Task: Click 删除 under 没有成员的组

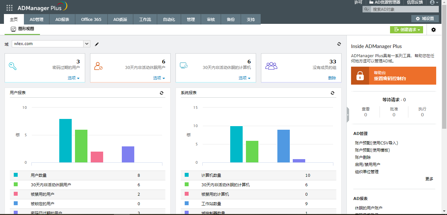Action: [332, 78]
